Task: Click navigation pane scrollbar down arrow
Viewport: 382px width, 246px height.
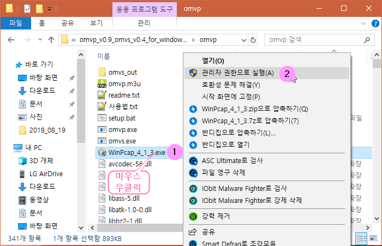Action: click(81, 228)
